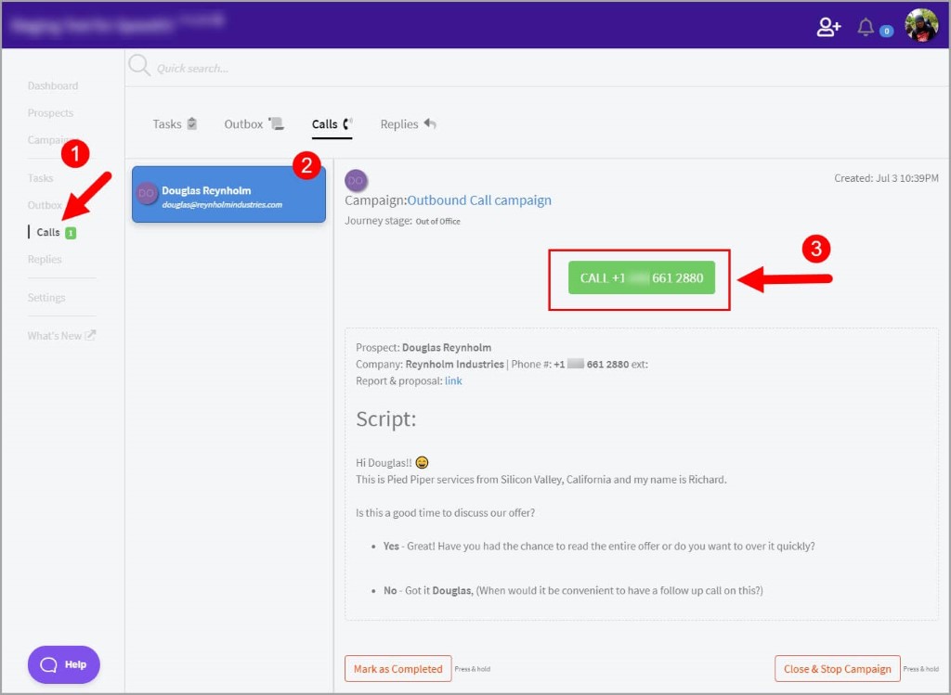Click the external link icon beside What's New
This screenshot has width=951, height=695.
[90, 336]
